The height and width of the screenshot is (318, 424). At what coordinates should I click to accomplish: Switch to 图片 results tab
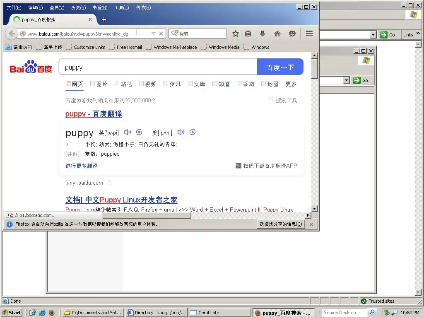click(99, 84)
